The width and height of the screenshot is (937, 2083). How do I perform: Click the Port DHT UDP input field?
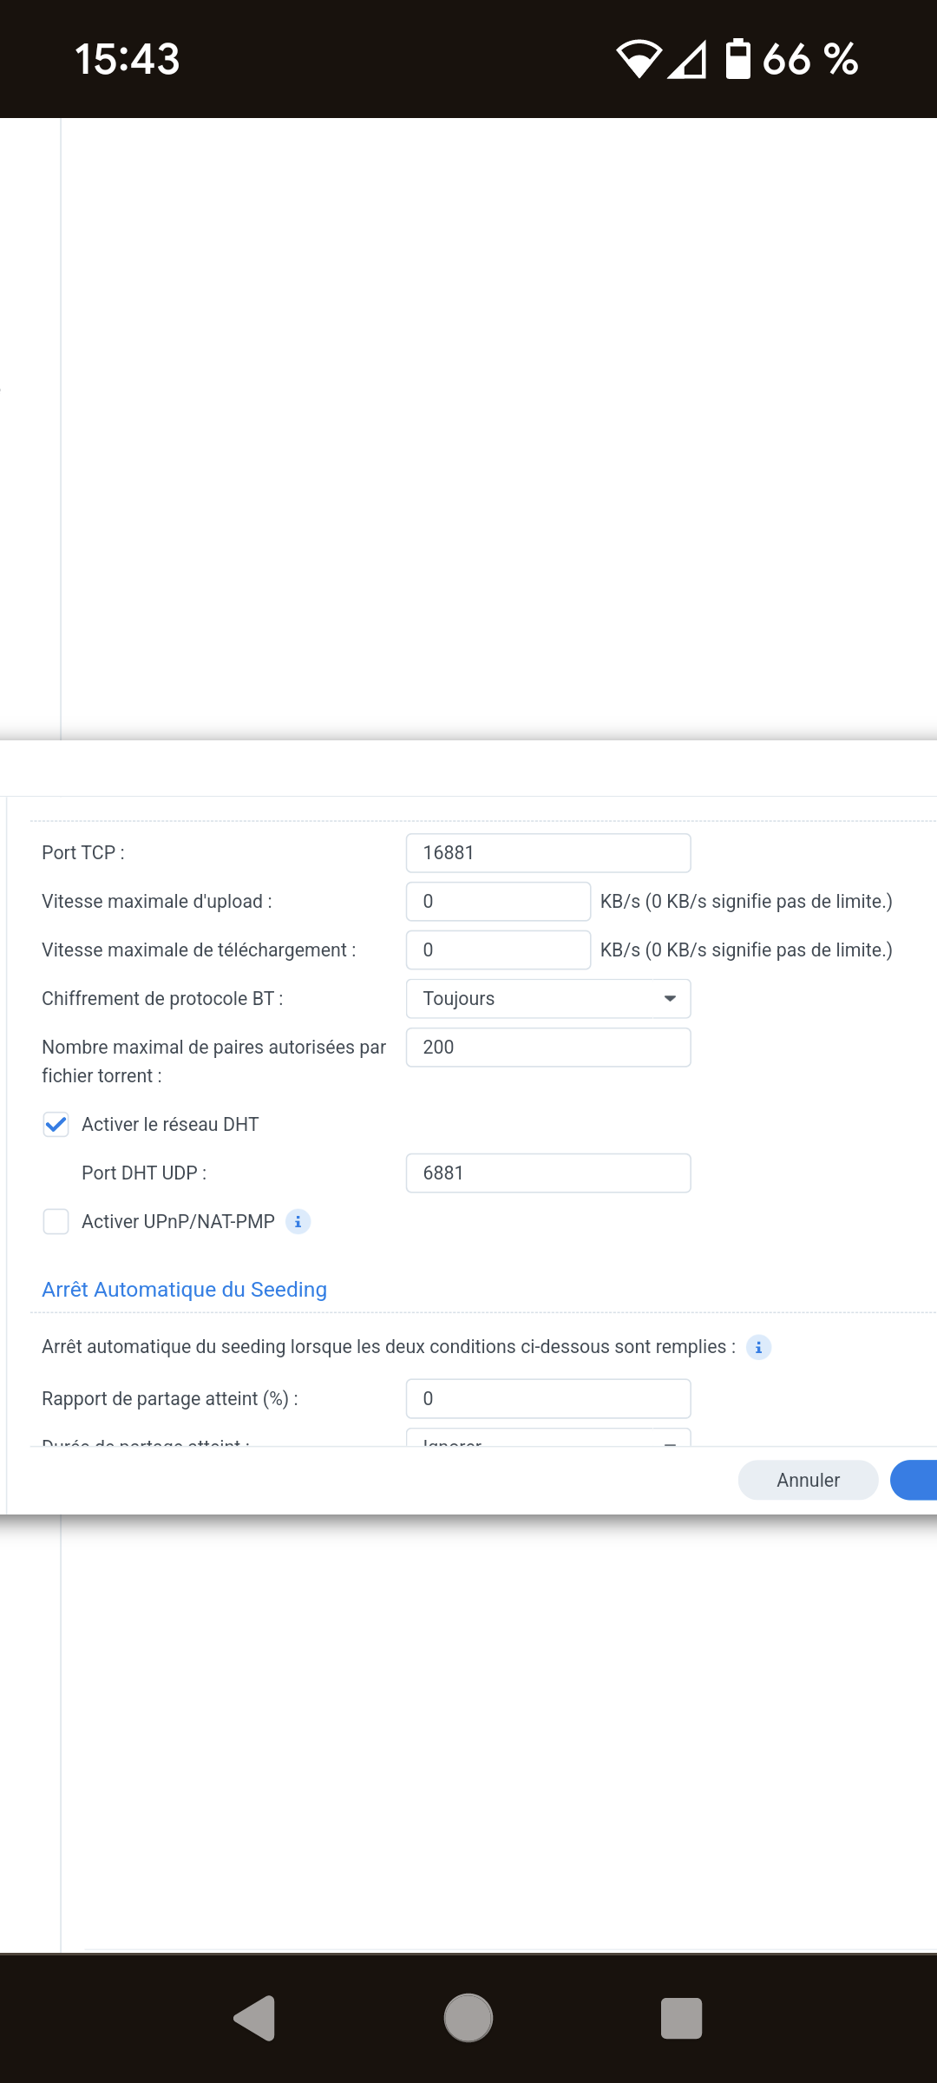point(548,1173)
